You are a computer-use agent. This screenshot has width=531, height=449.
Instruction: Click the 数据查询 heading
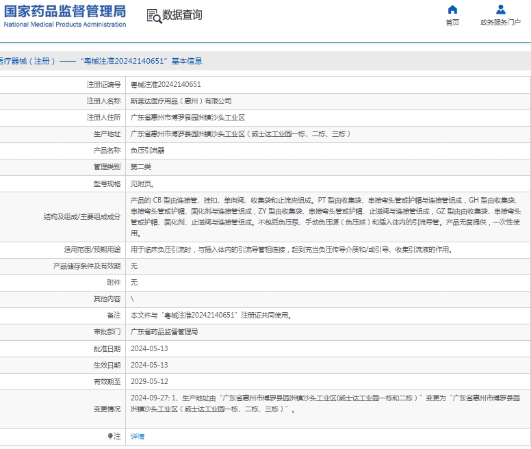point(182,15)
